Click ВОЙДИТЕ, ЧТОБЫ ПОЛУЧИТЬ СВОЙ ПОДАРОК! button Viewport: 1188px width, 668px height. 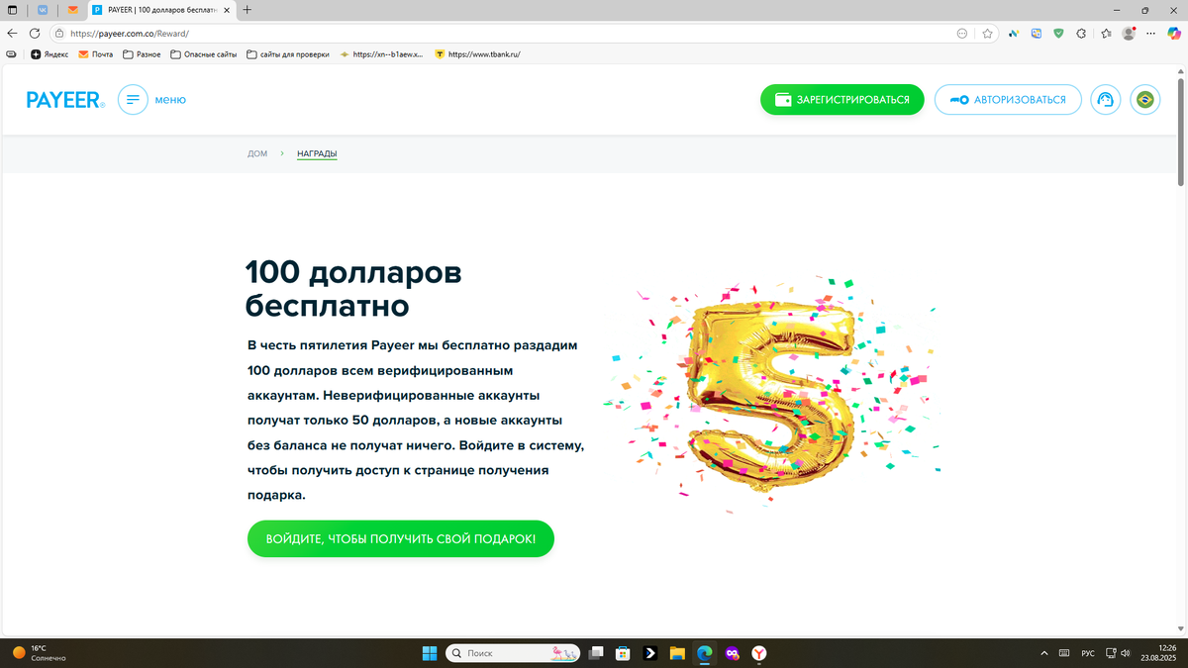click(x=401, y=539)
